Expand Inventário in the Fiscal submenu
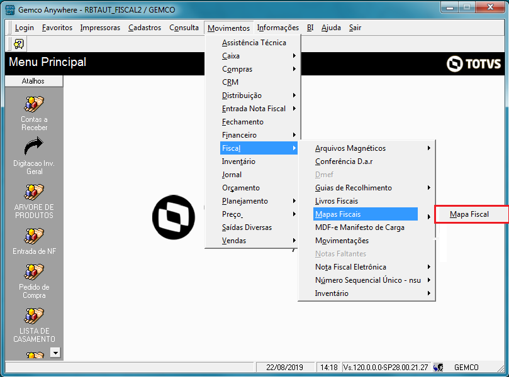Image resolution: width=509 pixels, height=377 pixels. [373, 293]
